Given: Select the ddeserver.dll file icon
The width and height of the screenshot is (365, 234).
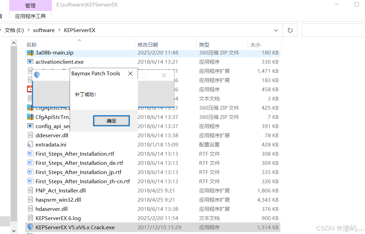Looking at the screenshot, I should pos(30,135).
